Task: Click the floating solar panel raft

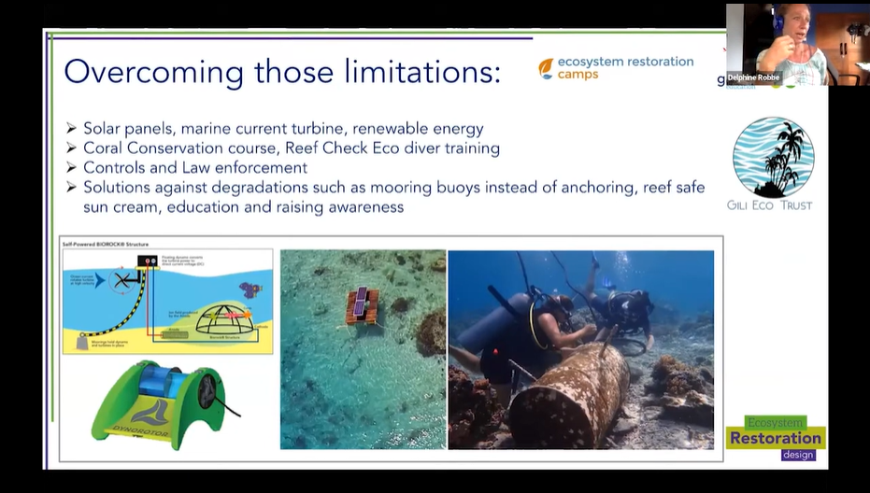Action: coord(362,306)
